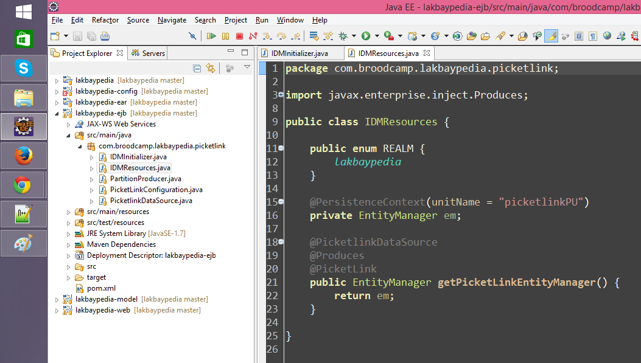Image resolution: width=641 pixels, height=363 pixels.
Task: Click the Drop to Frame icon
Action: click(314, 36)
